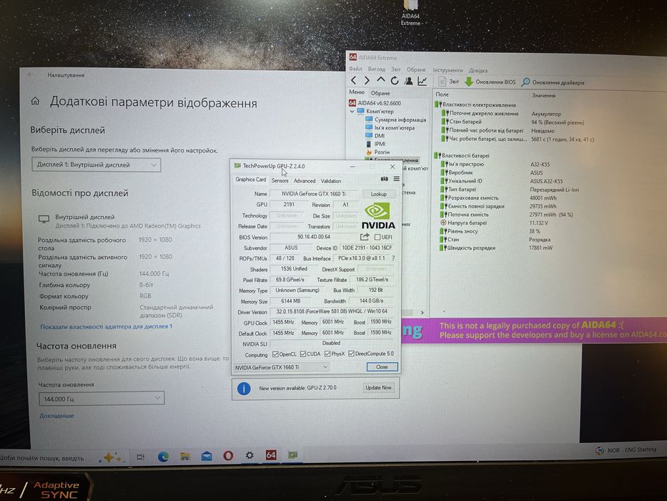Open AIDA64 Extreme desktop folder icon

[x=410, y=13]
